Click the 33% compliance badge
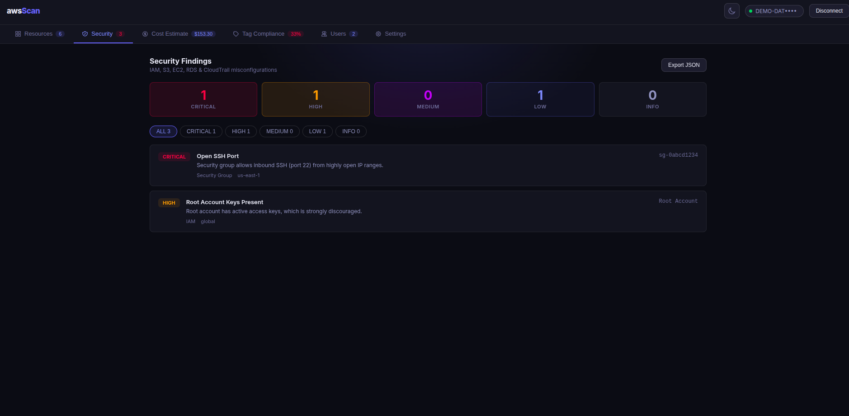 [296, 34]
